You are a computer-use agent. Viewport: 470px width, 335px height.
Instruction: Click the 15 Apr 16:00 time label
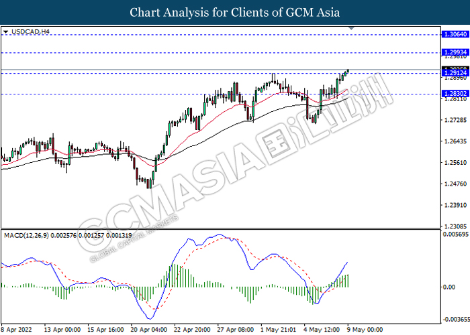click(x=105, y=330)
